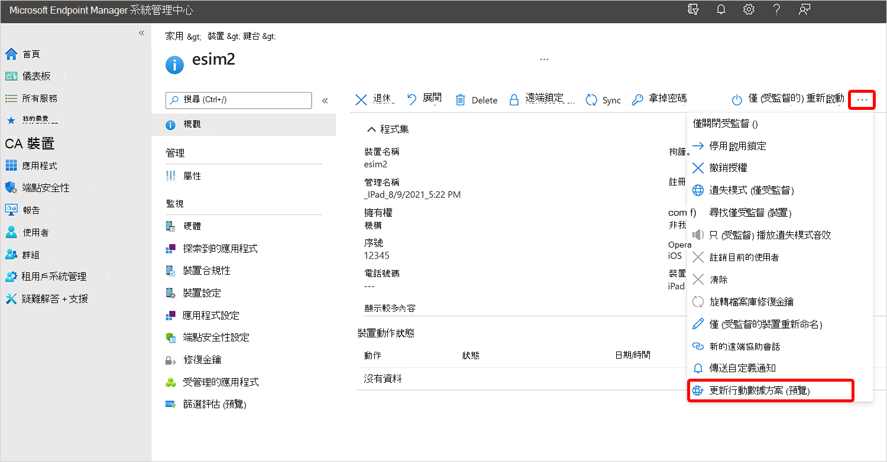
Task: Collapse the main left navigation sidebar
Action: (141, 33)
